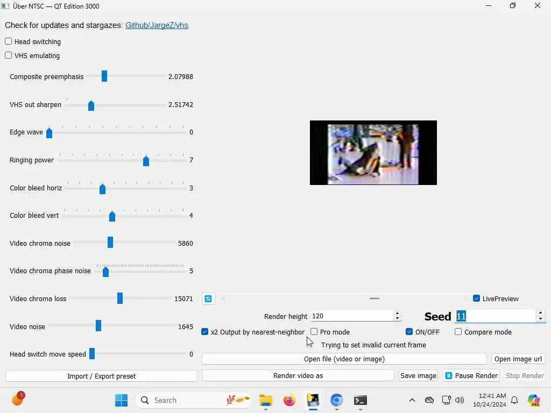Viewport: 551px width, 413px height.
Task: Open the Github/JargeZ/vhs link
Action: (157, 25)
